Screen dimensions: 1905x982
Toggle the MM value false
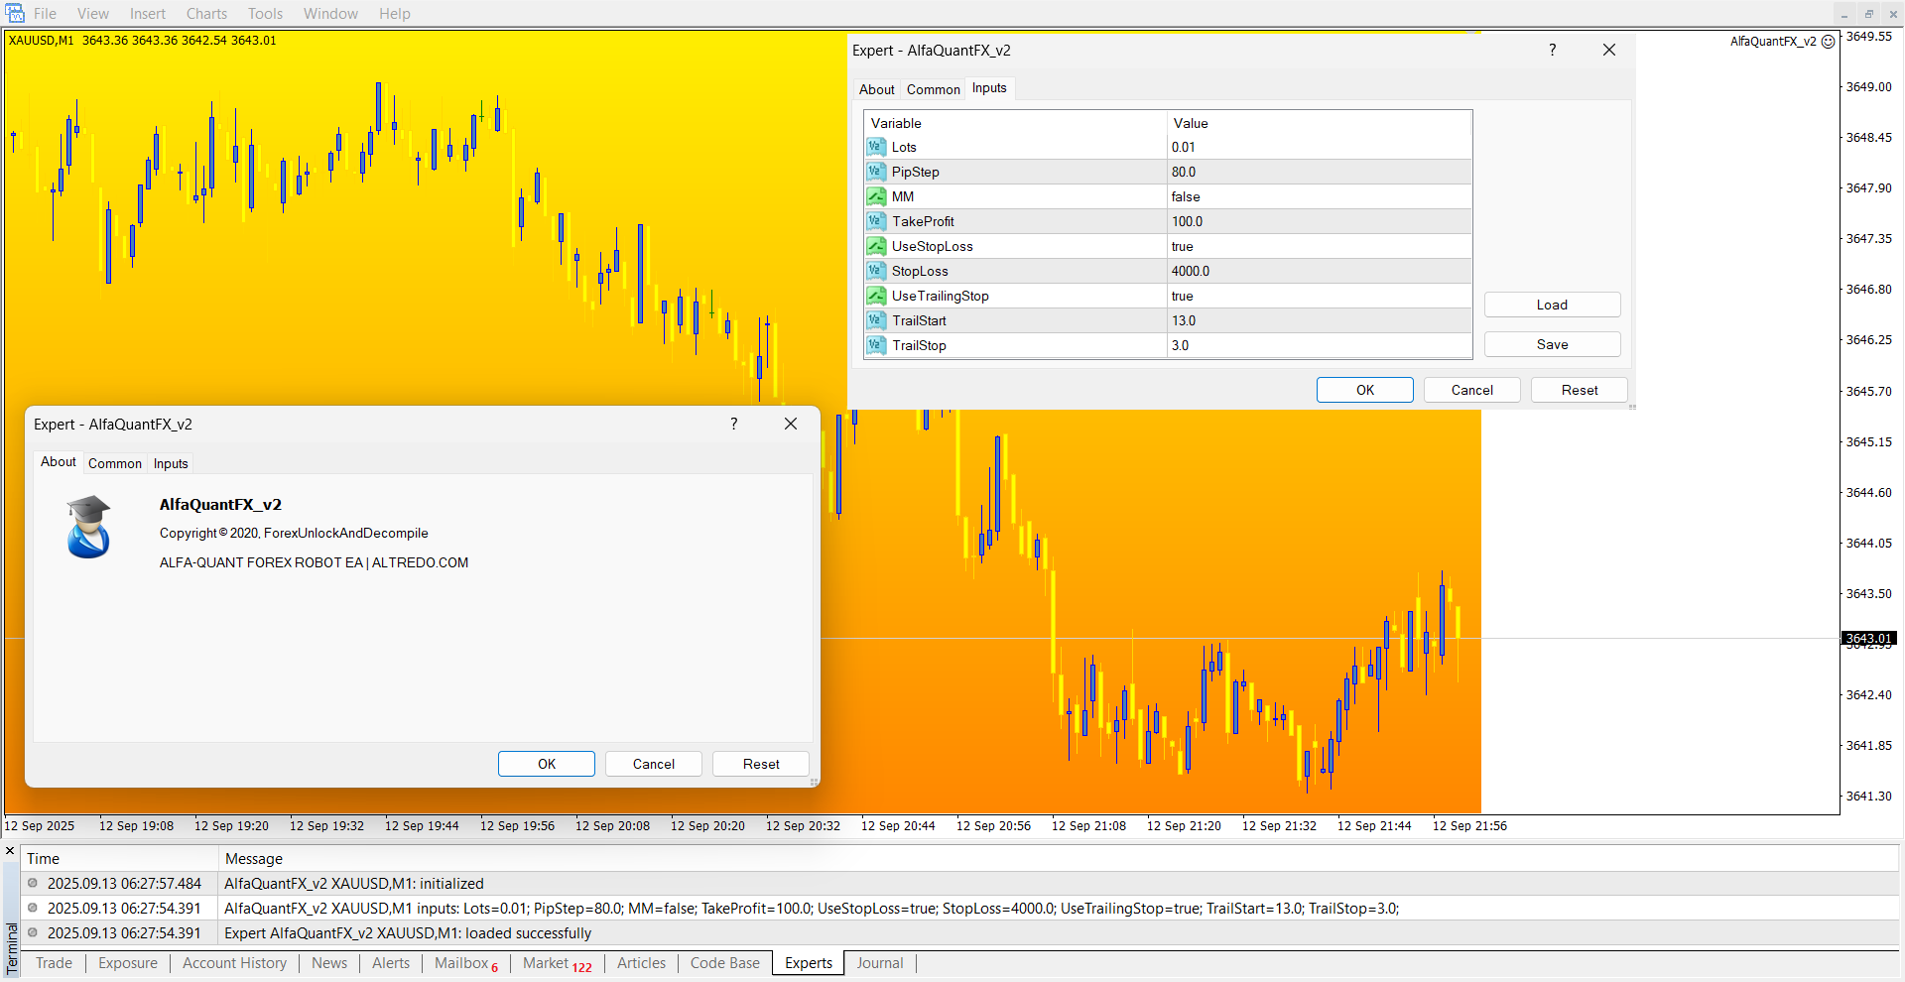(x=1186, y=196)
